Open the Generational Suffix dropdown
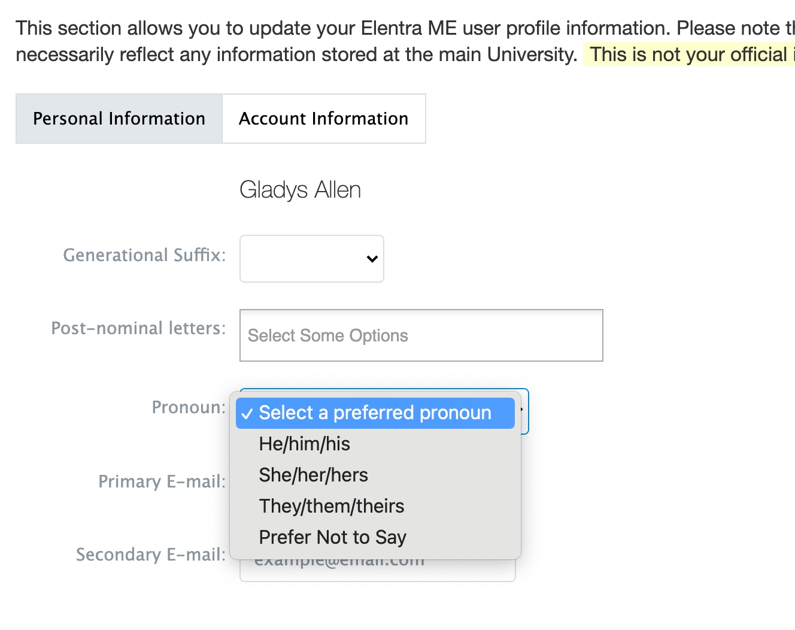795x630 pixels. pos(311,259)
